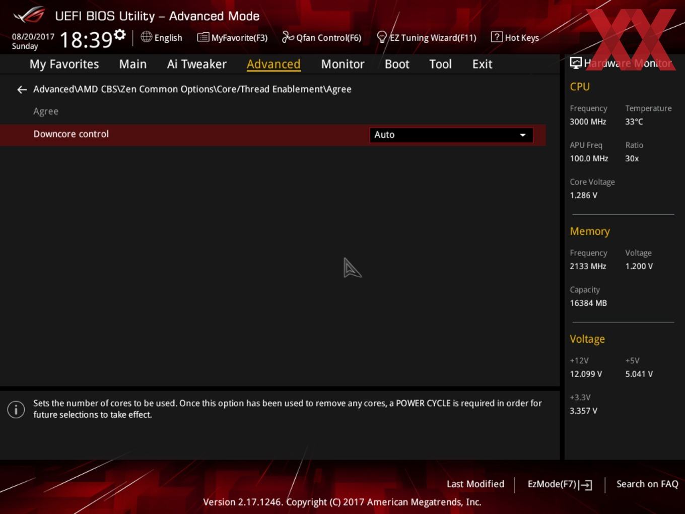Click the Capacity value 16384 MB

pyautogui.click(x=588, y=303)
